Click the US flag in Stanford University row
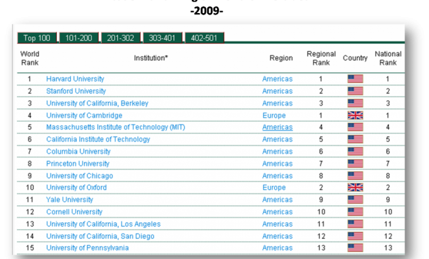 tap(354, 91)
